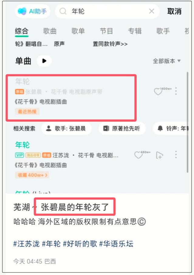Tap the 取消 cancel button
This screenshot has height=275, width=194.
point(174,11)
